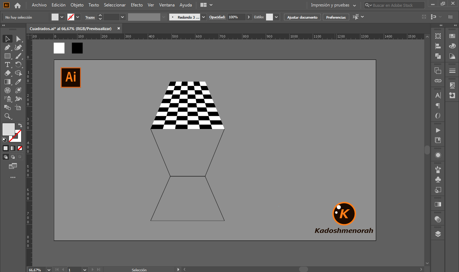Set paint mode to Color
This screenshot has height=272, width=459.
pyautogui.click(x=5, y=148)
